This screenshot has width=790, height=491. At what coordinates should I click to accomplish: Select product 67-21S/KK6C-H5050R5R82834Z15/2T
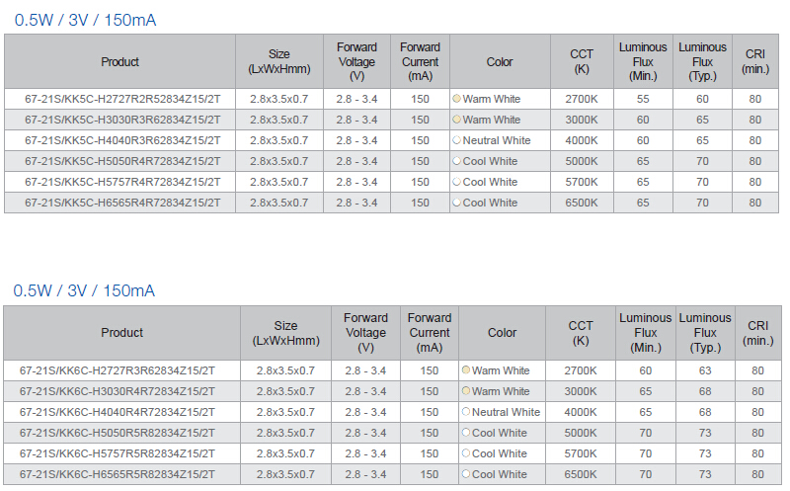pyautogui.click(x=117, y=433)
